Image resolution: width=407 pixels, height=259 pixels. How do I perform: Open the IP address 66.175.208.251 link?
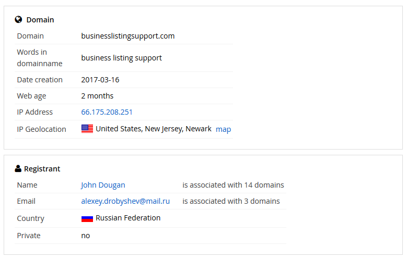pyautogui.click(x=107, y=112)
